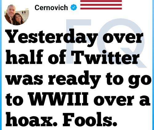Viewport: 154px width, 130px height.
Task: Click the word "WWIII" in the tweet
Action: (x=59, y=99)
